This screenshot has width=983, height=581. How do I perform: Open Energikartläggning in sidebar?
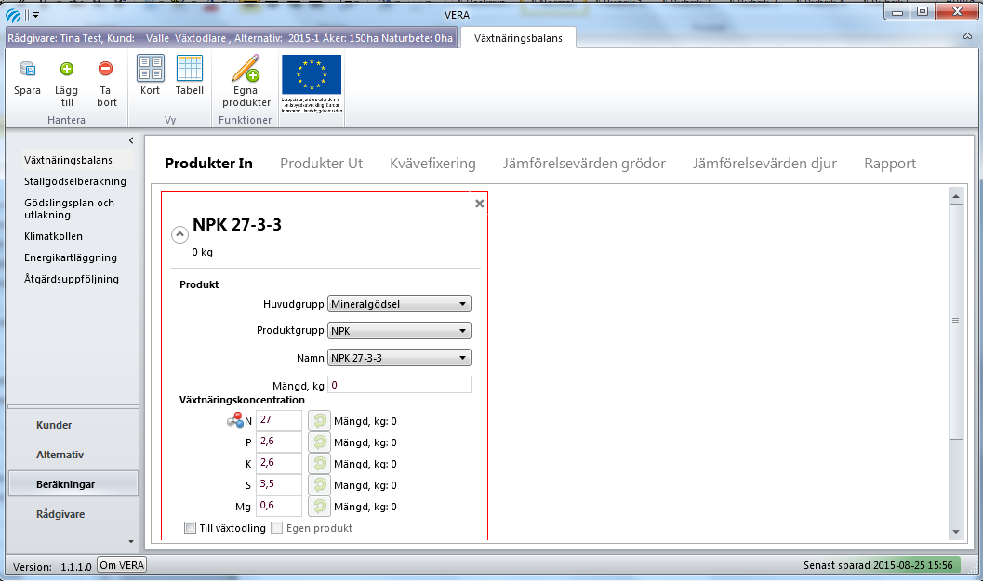[x=71, y=257]
